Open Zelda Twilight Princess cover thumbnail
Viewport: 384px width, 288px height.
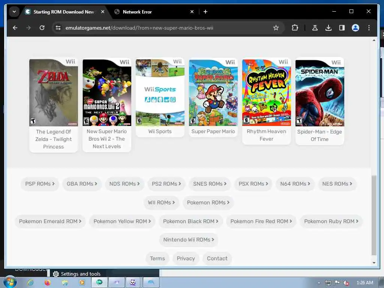point(54,93)
